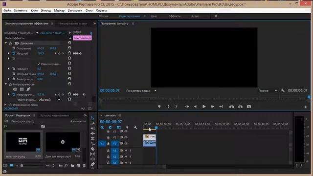Select the Pen tool in tools panel
This screenshot has width=313, height=176.
pos(92,164)
